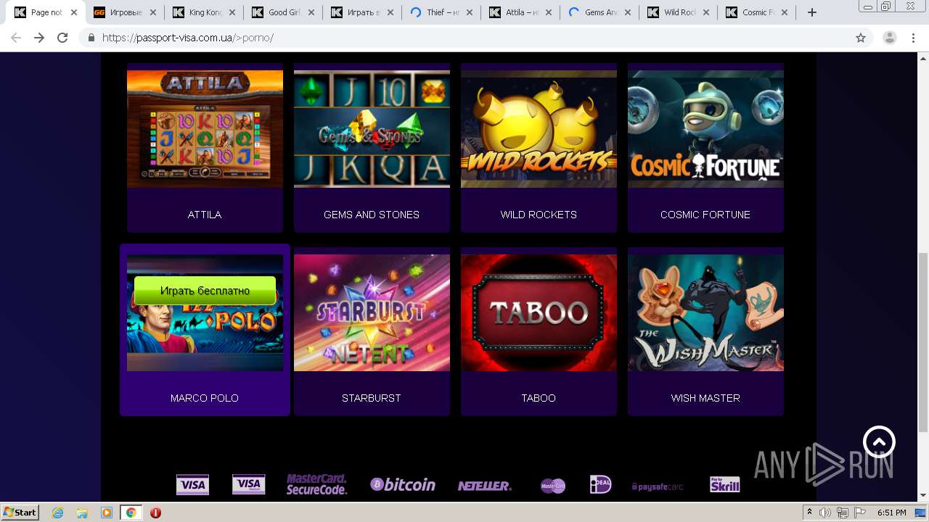The width and height of the screenshot is (929, 522).
Task: Click the paysafecard logo
Action: tap(658, 486)
